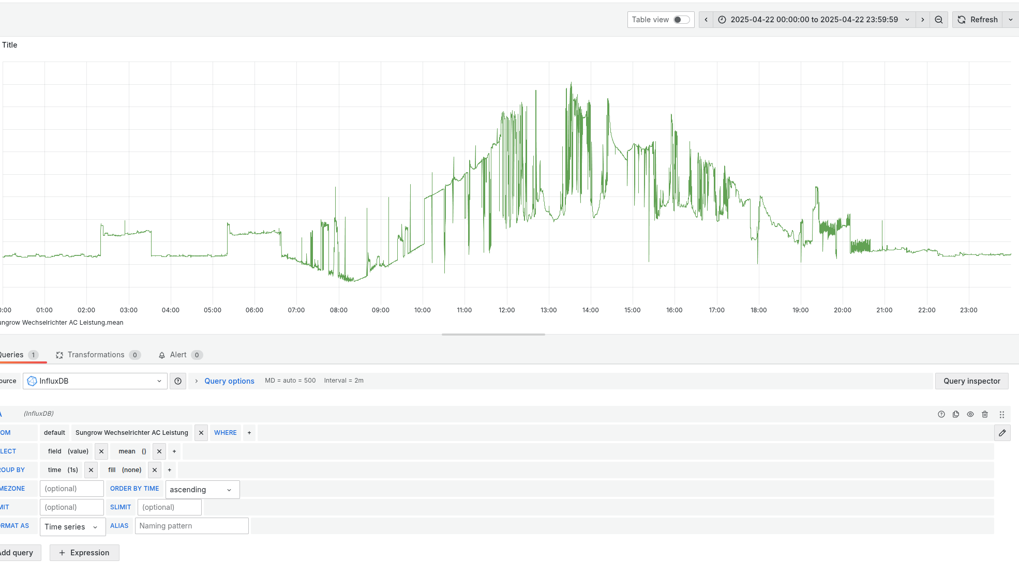The width and height of the screenshot is (1019, 576).
Task: Refresh the dashboard panel
Action: (977, 19)
